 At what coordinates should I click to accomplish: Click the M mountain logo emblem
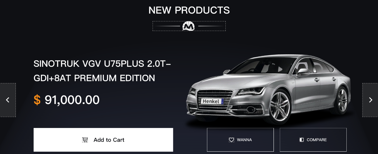[x=189, y=26]
